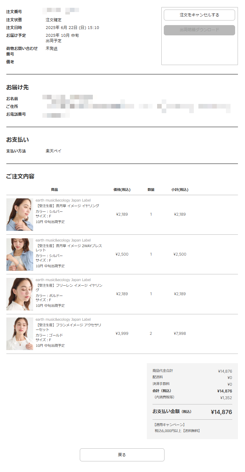Click the 未発送 tracking status text
Screen dimensions: 245x472
tap(52, 48)
